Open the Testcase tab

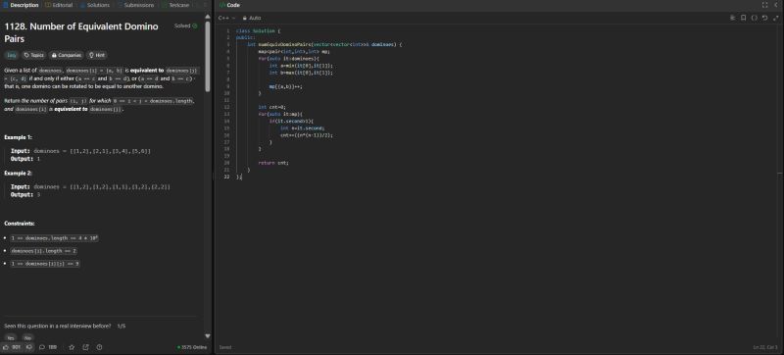point(175,5)
